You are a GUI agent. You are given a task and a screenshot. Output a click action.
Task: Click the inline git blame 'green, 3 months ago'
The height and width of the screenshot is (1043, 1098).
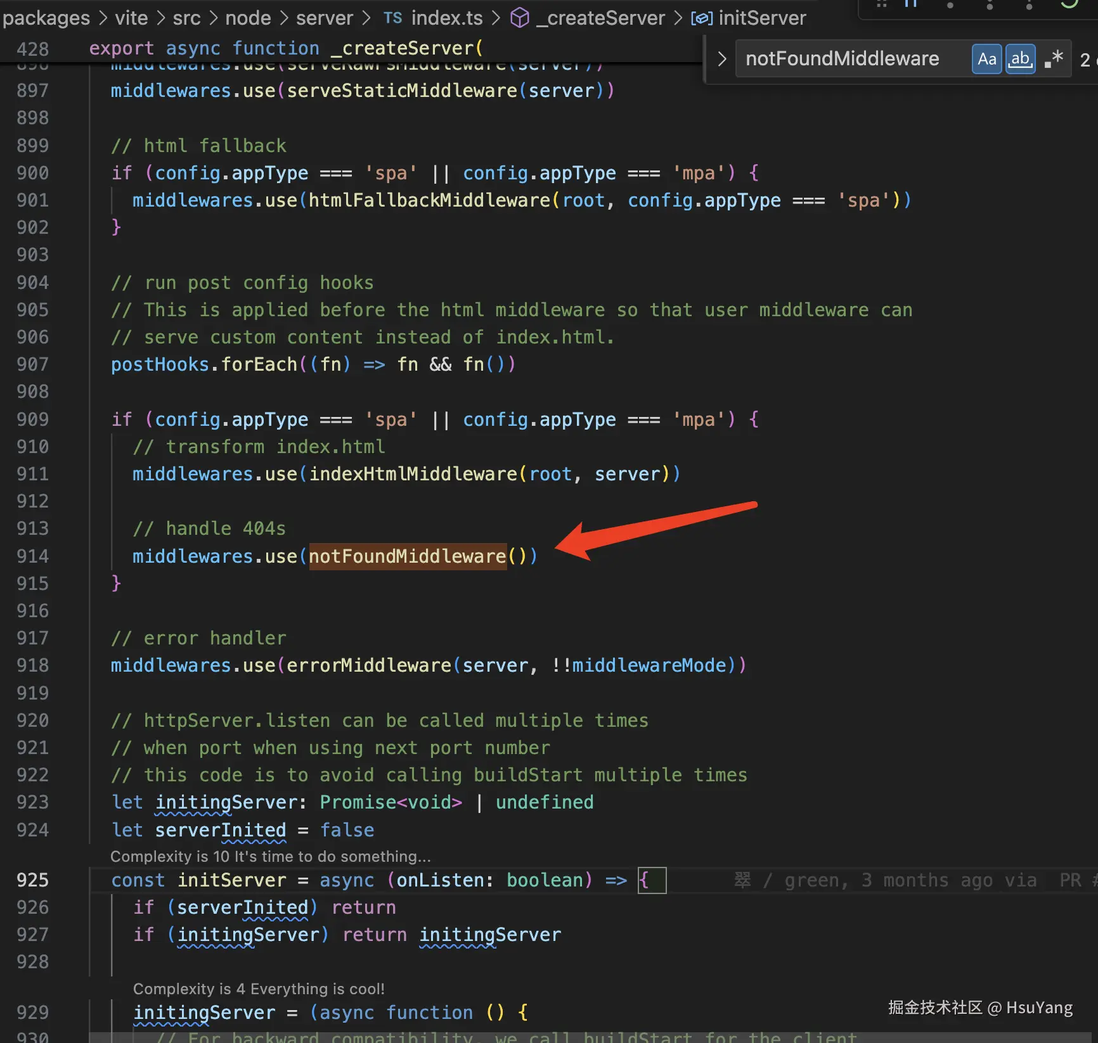[x=885, y=880]
